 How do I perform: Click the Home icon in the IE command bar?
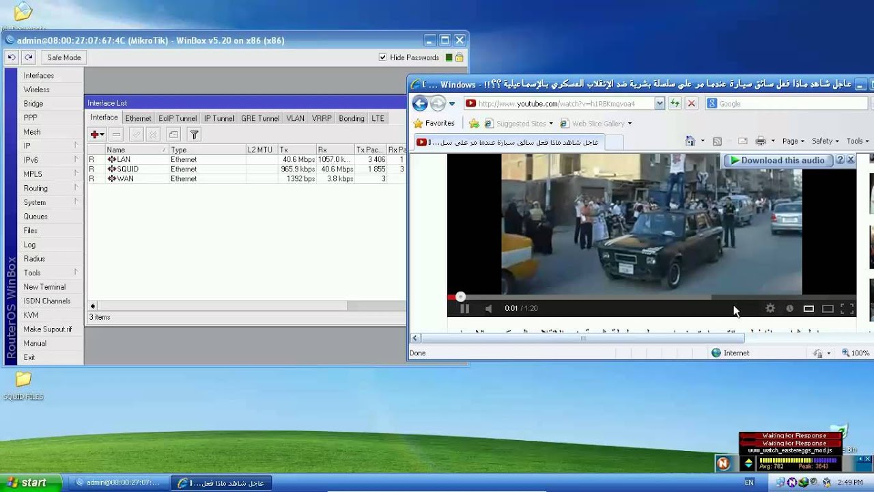click(x=690, y=141)
